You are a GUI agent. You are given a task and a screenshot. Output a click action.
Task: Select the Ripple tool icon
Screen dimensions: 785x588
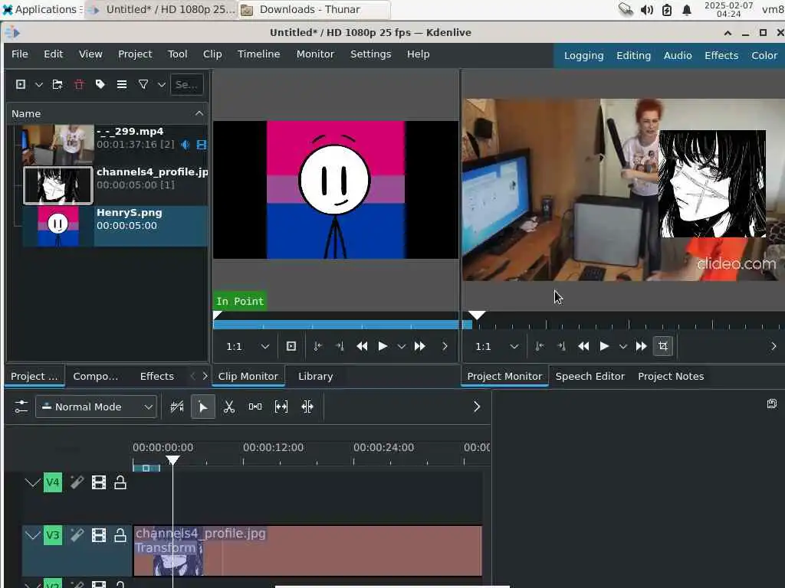[307, 407]
